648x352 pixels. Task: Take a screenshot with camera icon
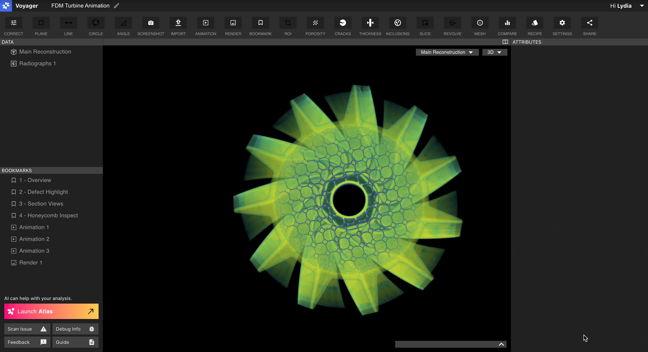click(151, 23)
